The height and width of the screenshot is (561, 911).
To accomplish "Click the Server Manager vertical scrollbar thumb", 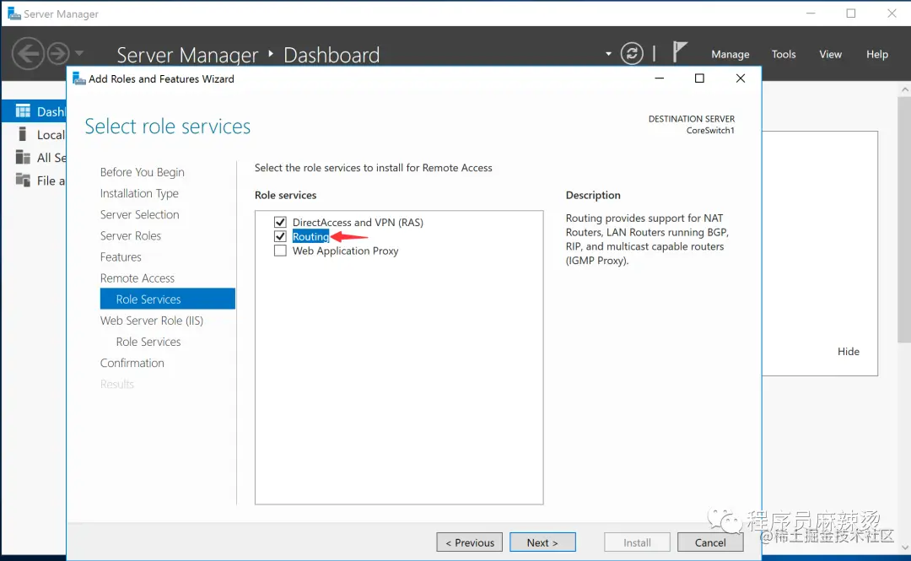I will pyautogui.click(x=904, y=219).
